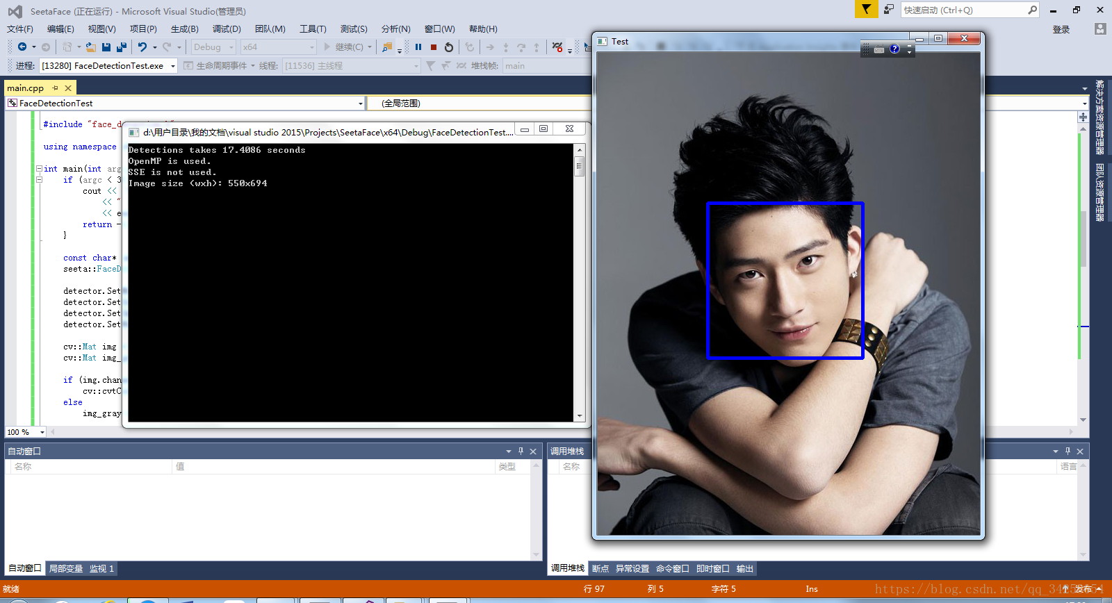Viewport: 1112px width, 603px height.
Task: Open the 继续(C) button dropdown arrow
Action: point(370,47)
